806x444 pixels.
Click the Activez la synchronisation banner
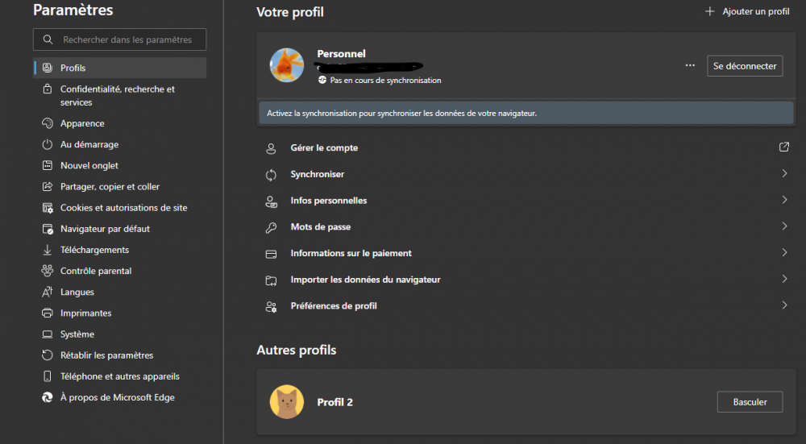click(x=526, y=113)
